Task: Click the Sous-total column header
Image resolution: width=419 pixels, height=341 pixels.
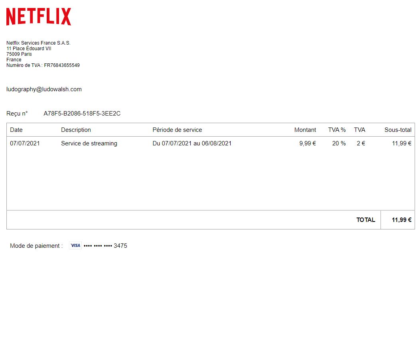Action: [x=397, y=130]
